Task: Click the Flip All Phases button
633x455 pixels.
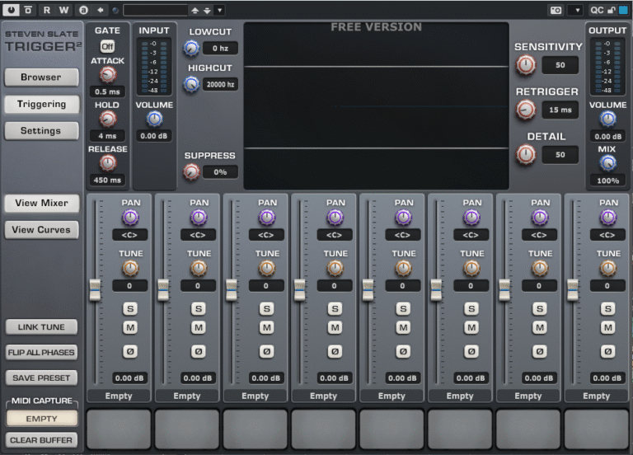Action: pyautogui.click(x=41, y=353)
